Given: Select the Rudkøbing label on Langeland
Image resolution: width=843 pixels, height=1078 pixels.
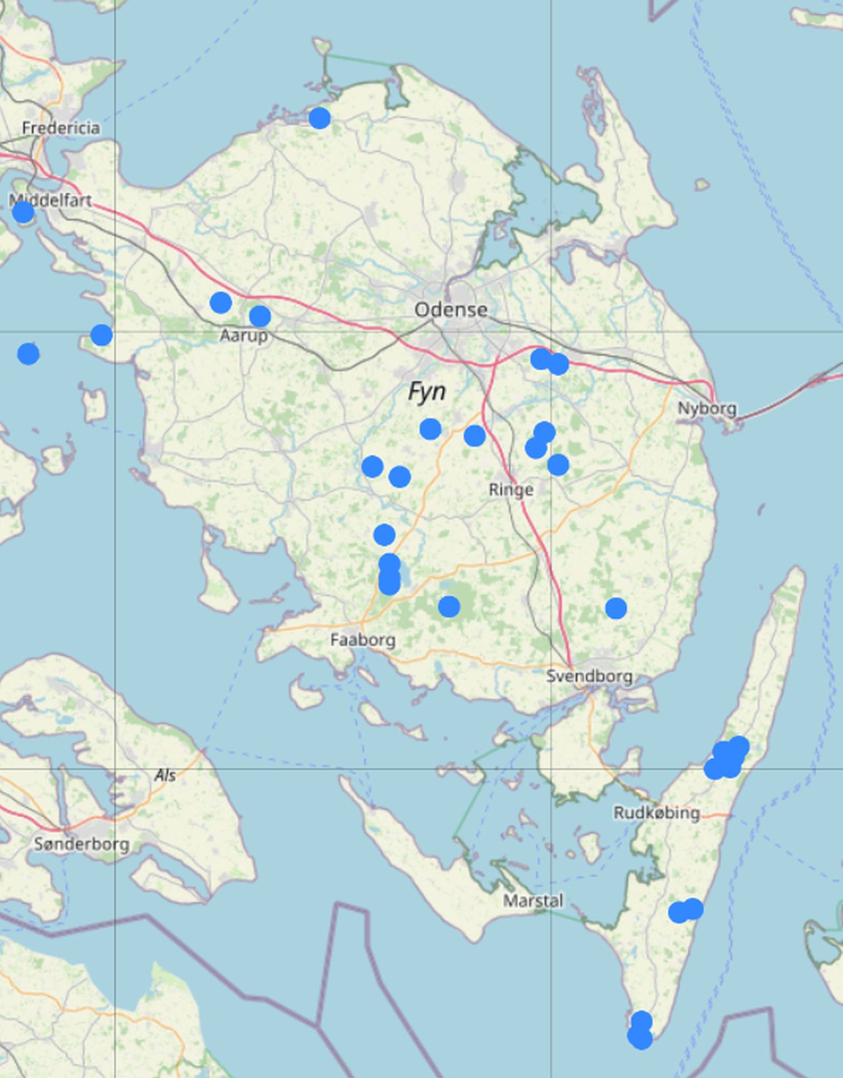Looking at the screenshot, I should (656, 813).
